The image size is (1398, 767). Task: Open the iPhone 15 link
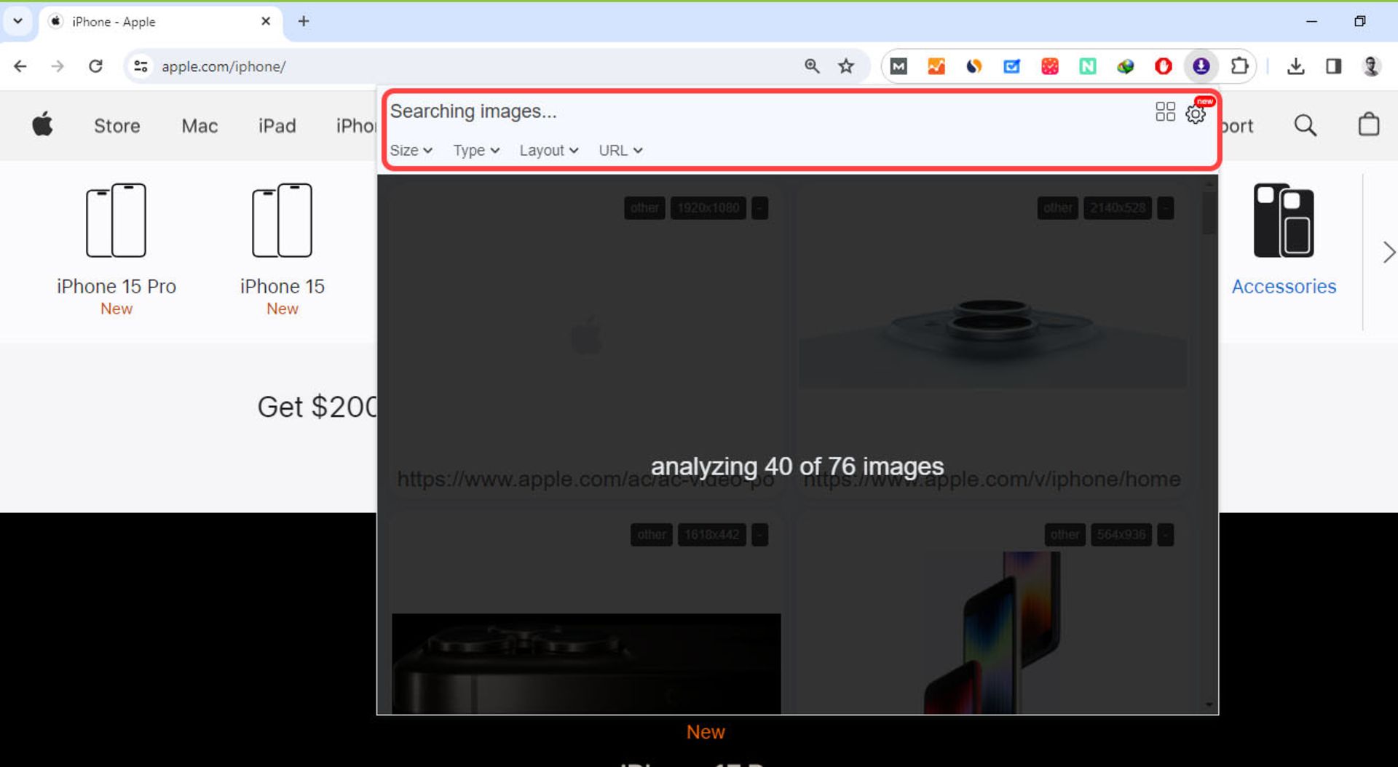coord(283,286)
